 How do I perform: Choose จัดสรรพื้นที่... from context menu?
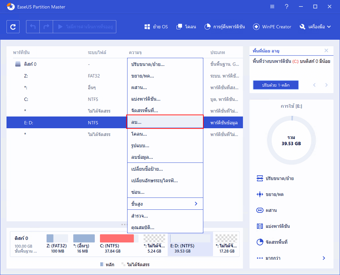[165, 110]
